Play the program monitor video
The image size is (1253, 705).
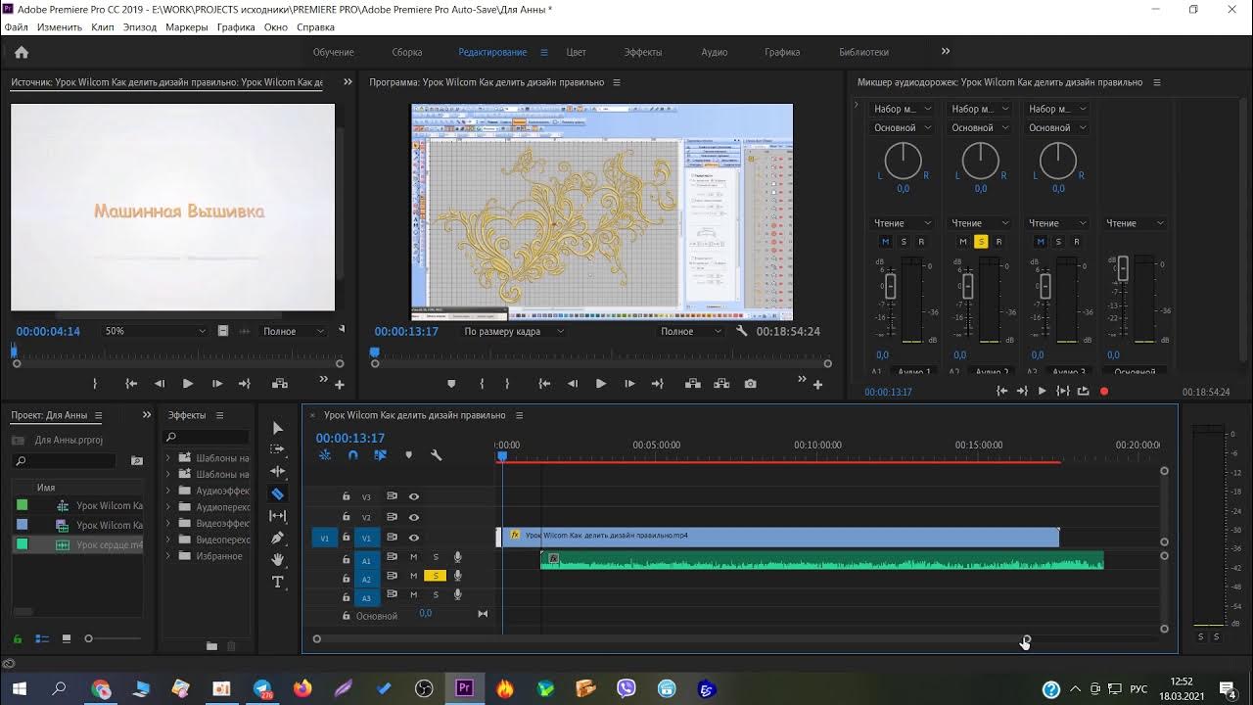click(x=600, y=384)
